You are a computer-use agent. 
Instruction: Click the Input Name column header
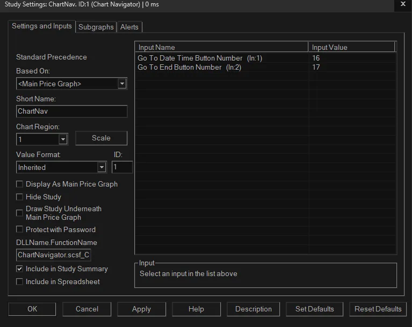tap(222, 47)
